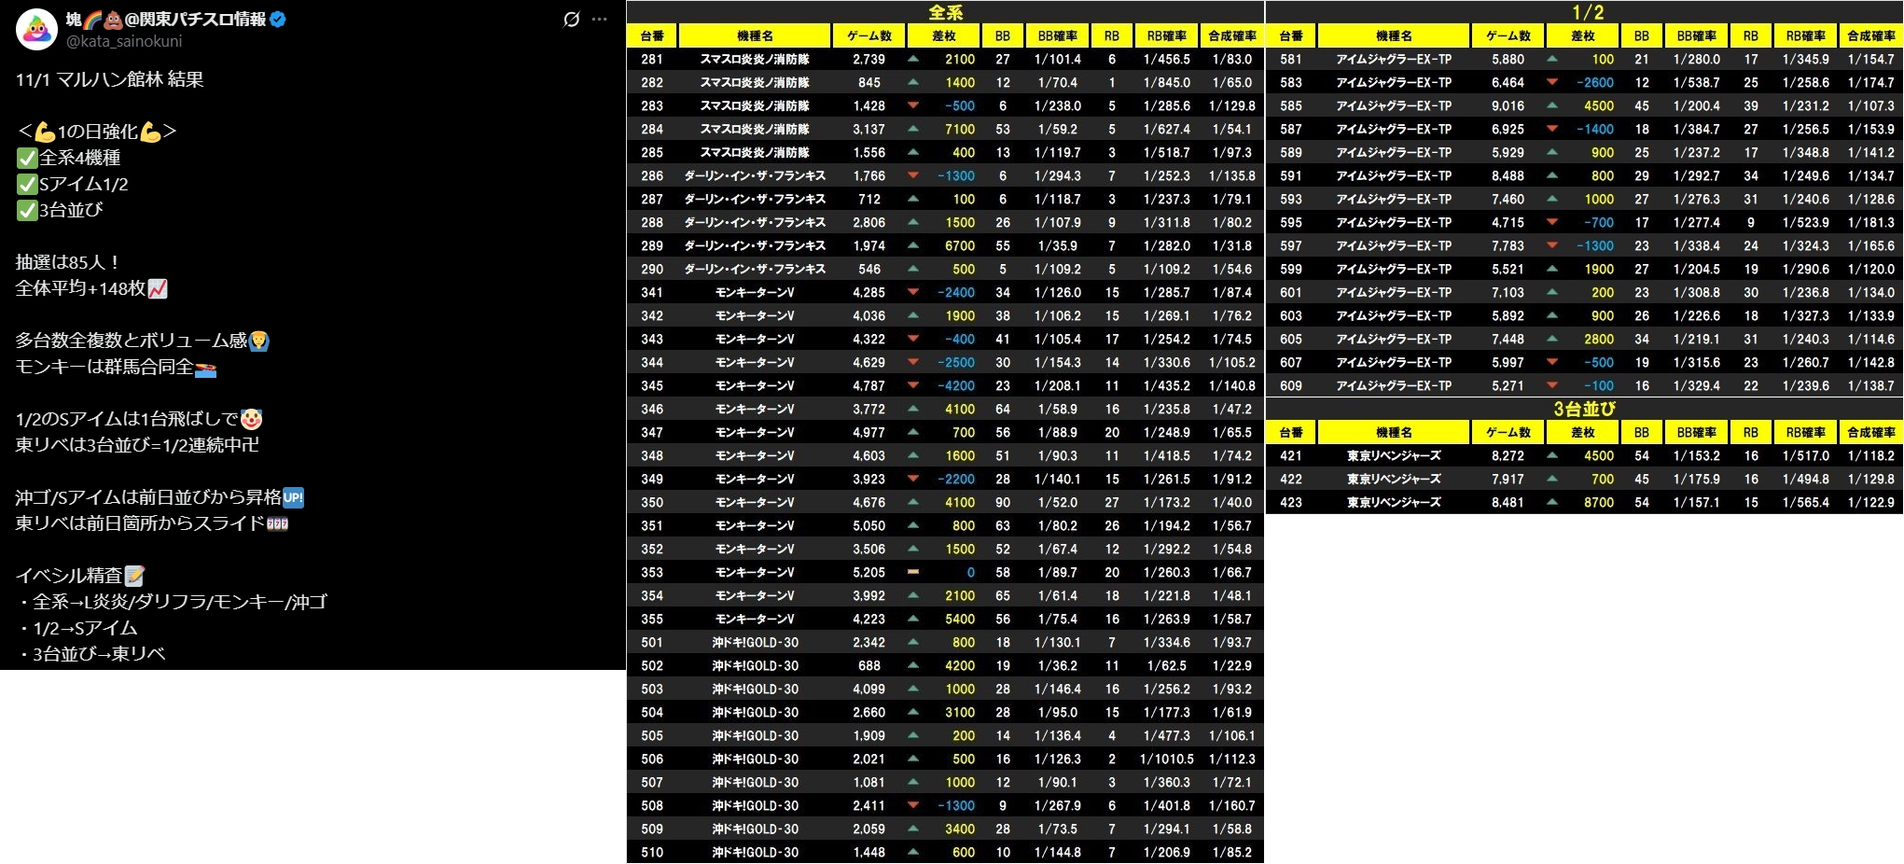Click the UP! emoji after 前日並びから昇格
The width and height of the screenshot is (1904, 864).
click(293, 497)
